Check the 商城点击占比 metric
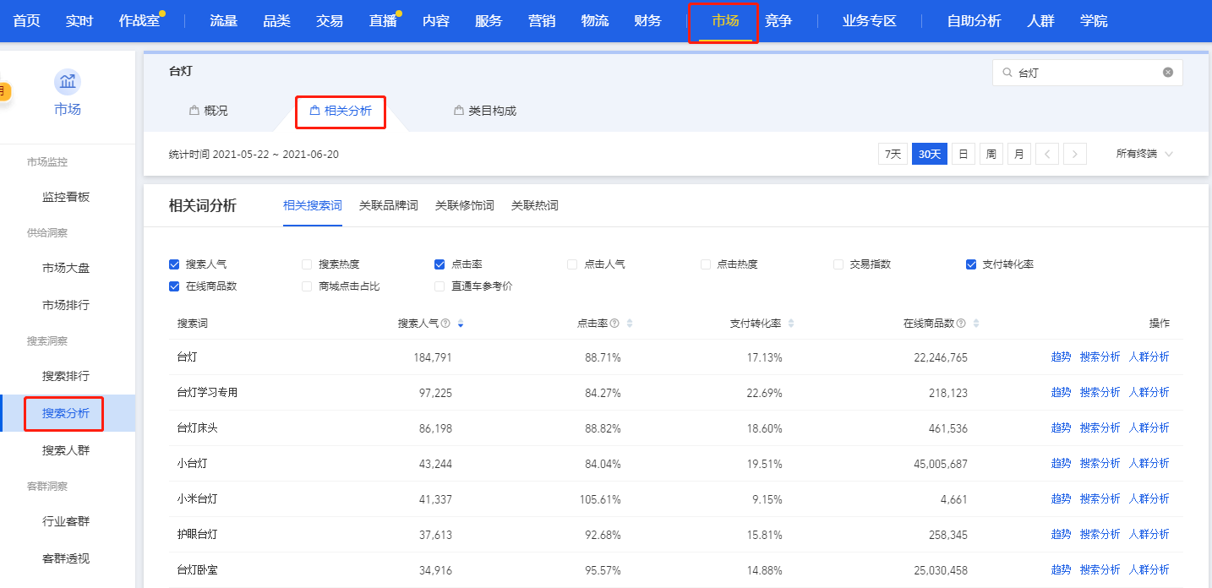The width and height of the screenshot is (1212, 588). pos(308,286)
